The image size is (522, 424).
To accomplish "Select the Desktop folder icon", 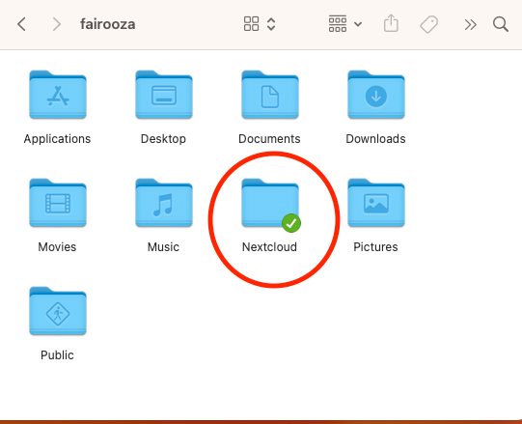I will [x=164, y=95].
